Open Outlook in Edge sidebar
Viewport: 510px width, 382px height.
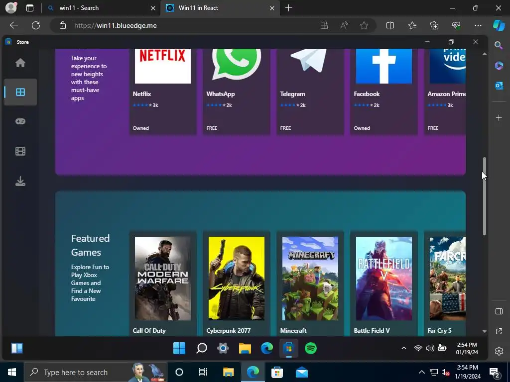[499, 86]
